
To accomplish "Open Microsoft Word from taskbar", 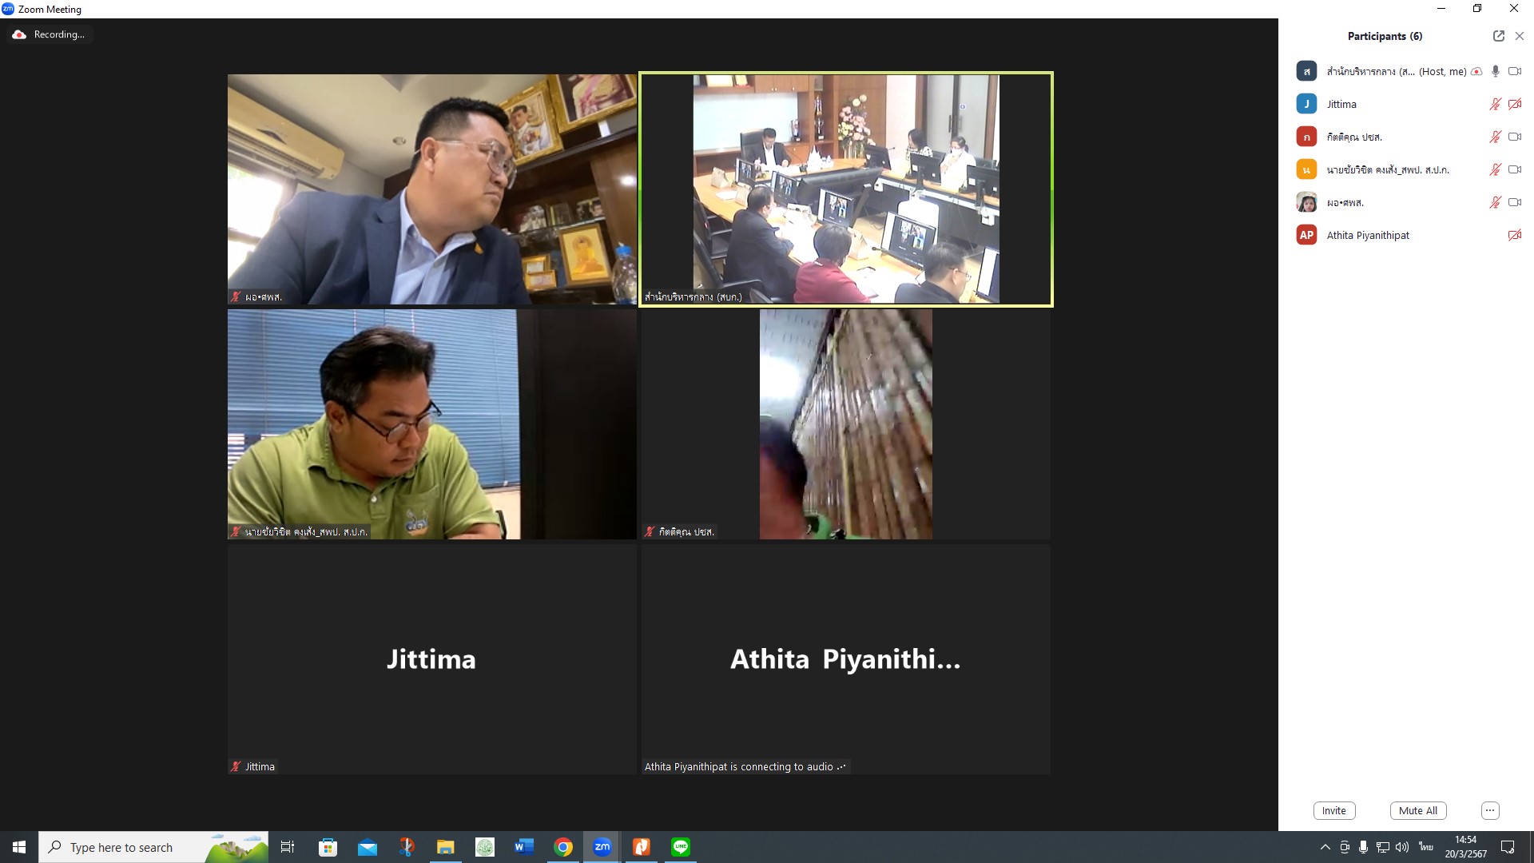I will point(524,847).
